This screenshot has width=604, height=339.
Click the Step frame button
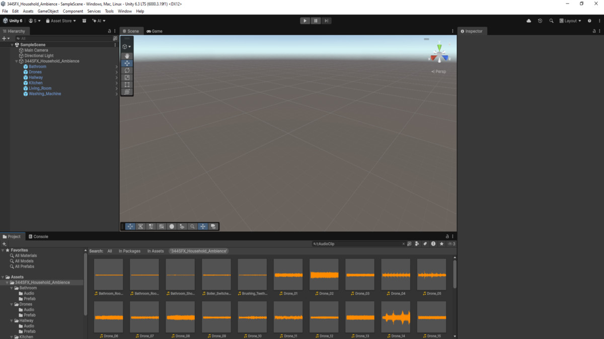326,21
